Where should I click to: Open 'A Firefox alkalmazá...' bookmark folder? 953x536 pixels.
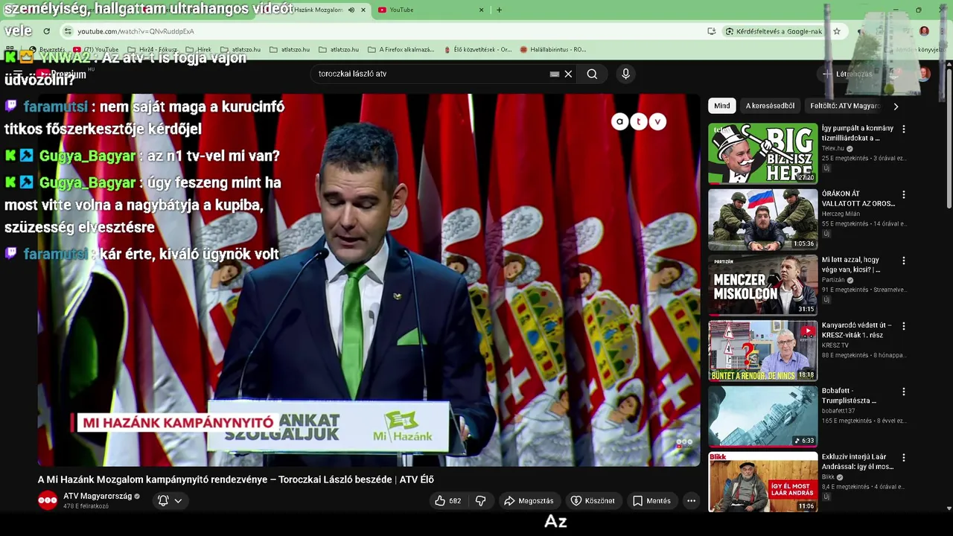coord(401,50)
